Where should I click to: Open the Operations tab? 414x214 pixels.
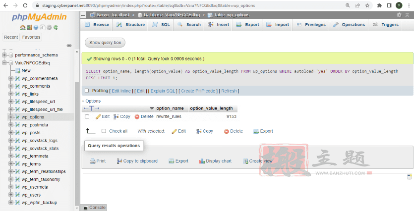coord(349,25)
